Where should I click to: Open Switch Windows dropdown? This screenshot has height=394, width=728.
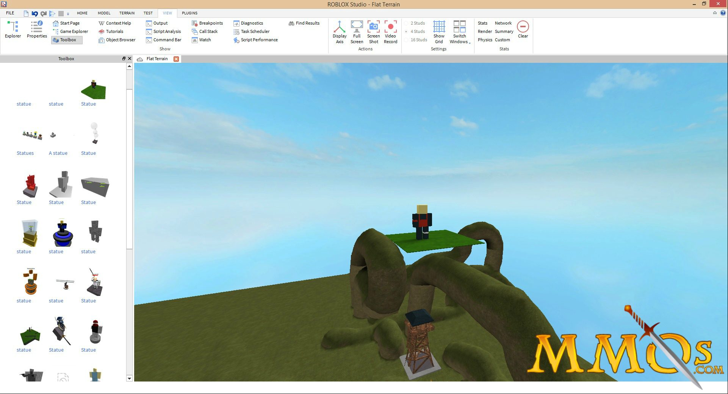coord(460,32)
